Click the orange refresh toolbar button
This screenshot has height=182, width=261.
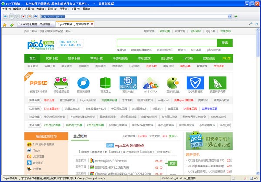[30, 17]
